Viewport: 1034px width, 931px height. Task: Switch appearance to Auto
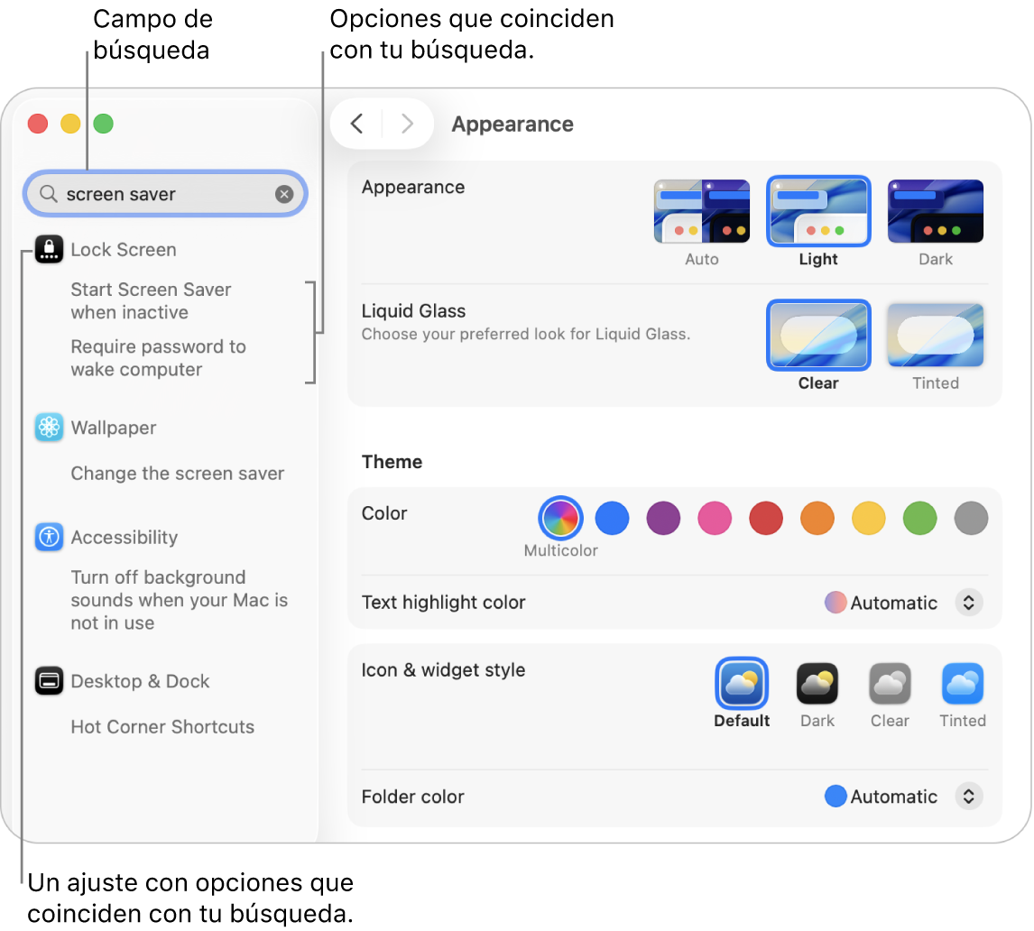[x=701, y=212]
